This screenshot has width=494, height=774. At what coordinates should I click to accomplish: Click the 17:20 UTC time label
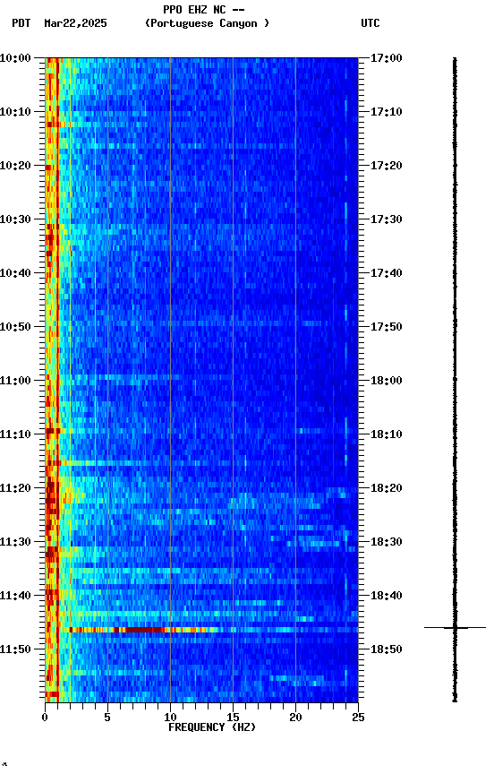pyautogui.click(x=387, y=166)
